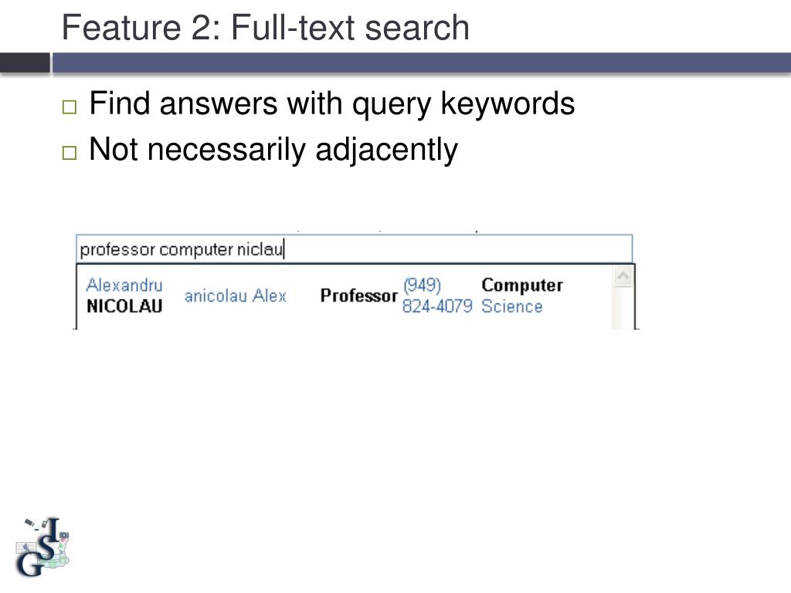791x593 pixels.
Task: Click the phone number 824-4079
Action: 437,306
